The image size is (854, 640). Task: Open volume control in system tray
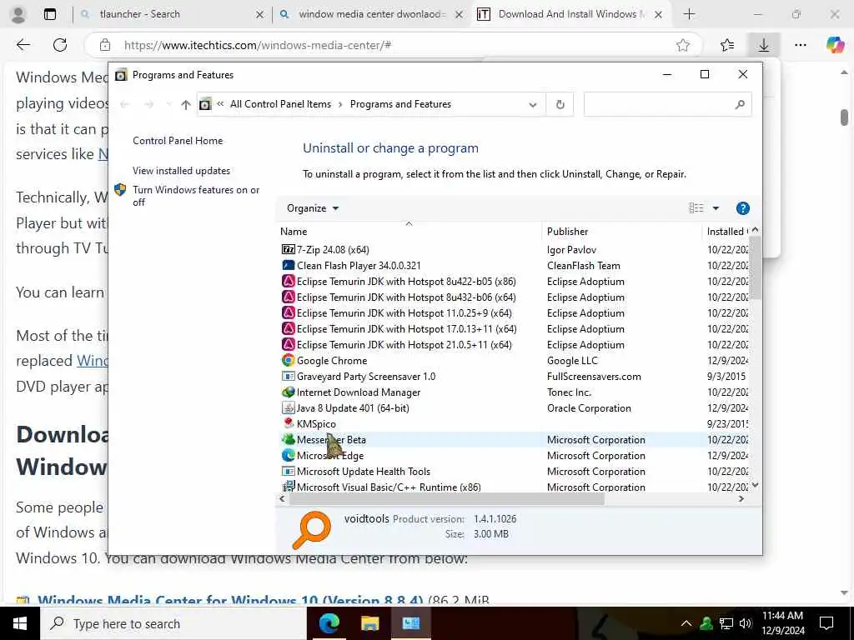click(x=746, y=623)
